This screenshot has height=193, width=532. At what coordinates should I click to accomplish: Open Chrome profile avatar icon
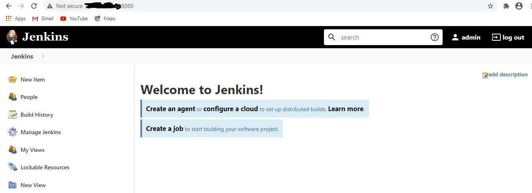pos(519,6)
